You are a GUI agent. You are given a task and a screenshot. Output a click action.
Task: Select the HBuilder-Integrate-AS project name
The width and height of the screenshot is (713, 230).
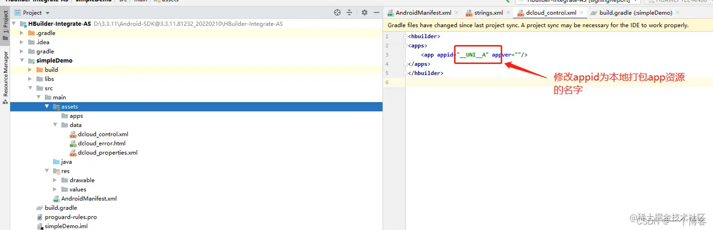click(59, 24)
